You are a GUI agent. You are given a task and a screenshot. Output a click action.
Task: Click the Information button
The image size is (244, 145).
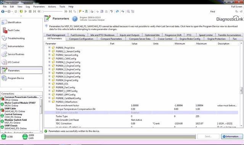[x=232, y=137]
